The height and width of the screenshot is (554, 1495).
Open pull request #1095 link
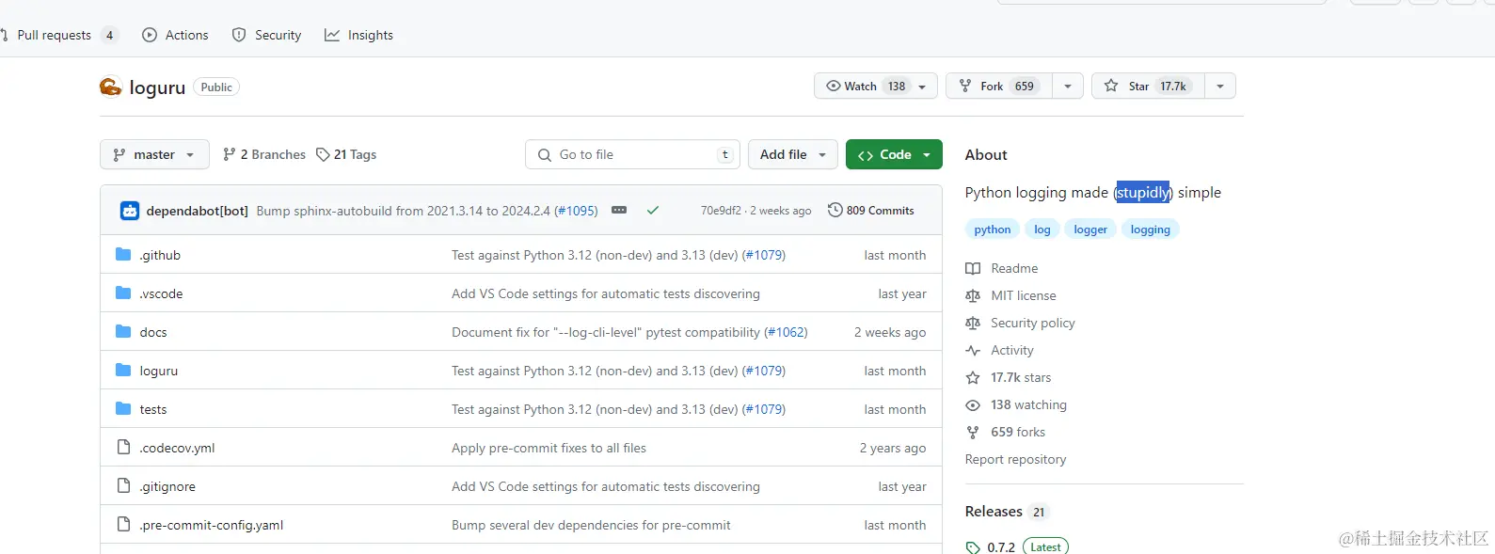point(576,211)
